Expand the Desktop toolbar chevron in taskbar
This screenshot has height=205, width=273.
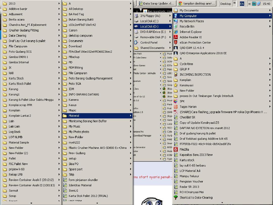point(234,3)
